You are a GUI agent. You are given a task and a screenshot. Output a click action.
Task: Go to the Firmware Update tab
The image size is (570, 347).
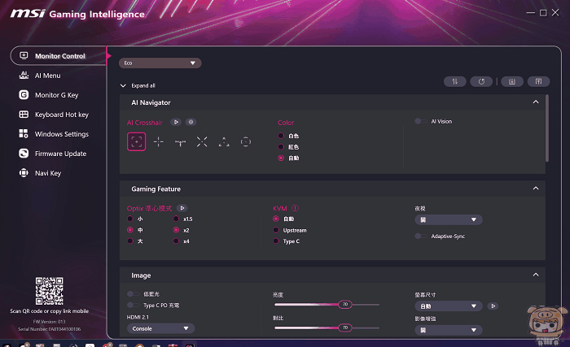point(59,154)
